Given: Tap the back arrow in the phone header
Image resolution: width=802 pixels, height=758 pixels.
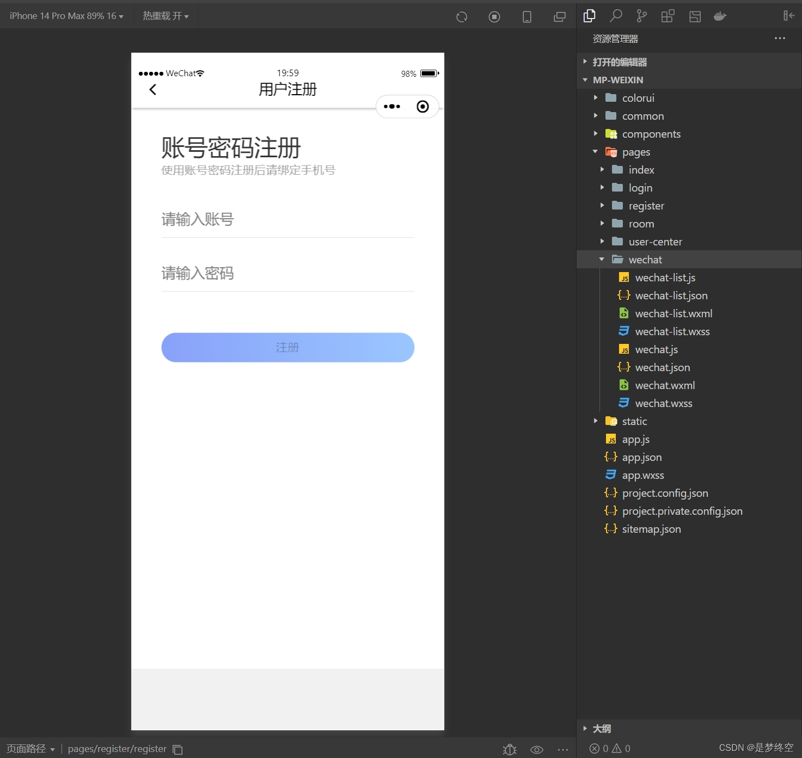Looking at the screenshot, I should [x=153, y=89].
